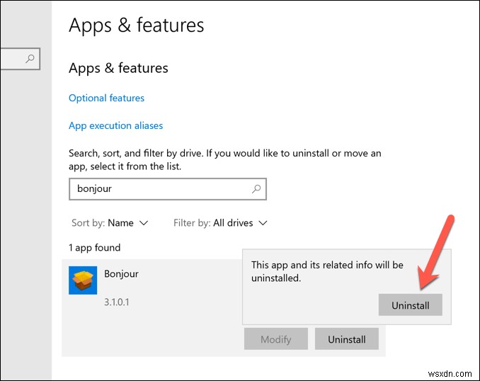The width and height of the screenshot is (480, 381).
Task: Open the Filter by All drives dropdown
Action: [x=220, y=223]
